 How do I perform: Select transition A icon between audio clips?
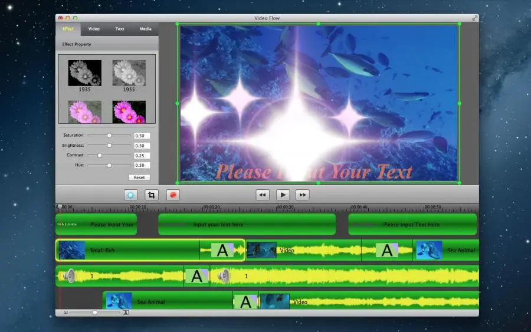click(196, 276)
